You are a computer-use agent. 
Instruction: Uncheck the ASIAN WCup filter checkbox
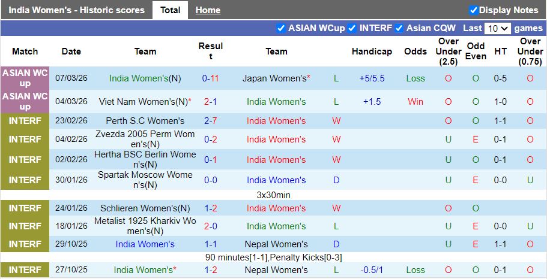click(281, 28)
